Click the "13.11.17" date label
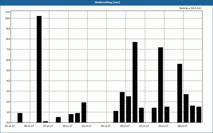 point(87,126)
